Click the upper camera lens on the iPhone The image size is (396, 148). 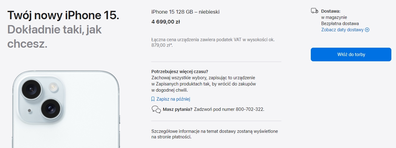[x=31, y=89]
